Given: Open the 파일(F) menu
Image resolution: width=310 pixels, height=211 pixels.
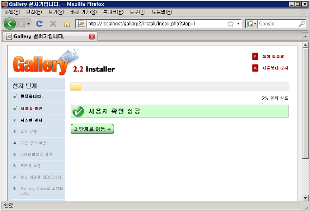Looking at the screenshot, I should pyautogui.click(x=12, y=12).
